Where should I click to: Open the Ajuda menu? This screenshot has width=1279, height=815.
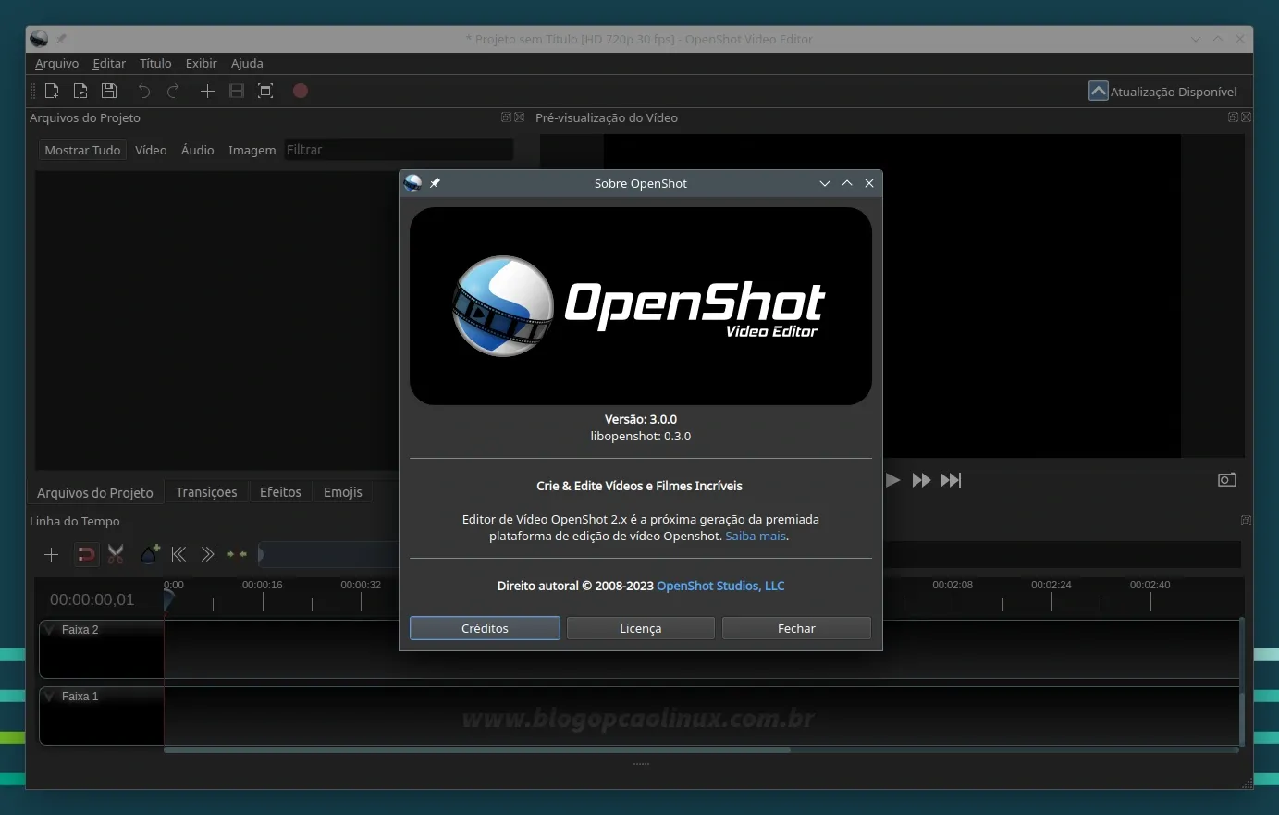coord(247,63)
